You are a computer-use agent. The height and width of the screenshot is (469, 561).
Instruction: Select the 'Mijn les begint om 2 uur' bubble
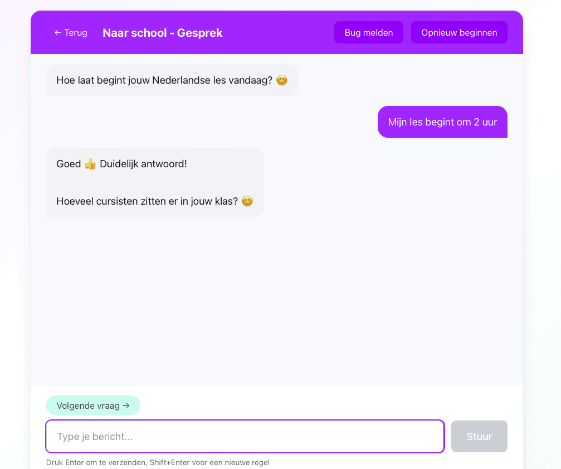tap(442, 122)
